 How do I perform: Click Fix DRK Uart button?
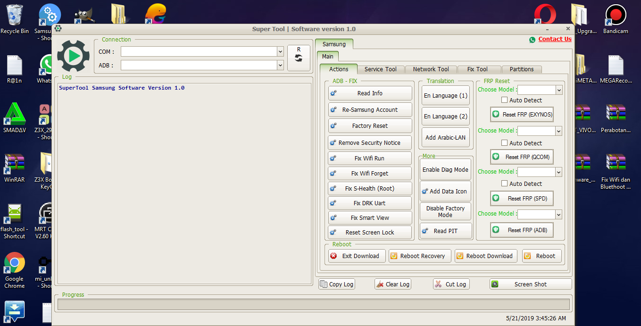pos(370,203)
